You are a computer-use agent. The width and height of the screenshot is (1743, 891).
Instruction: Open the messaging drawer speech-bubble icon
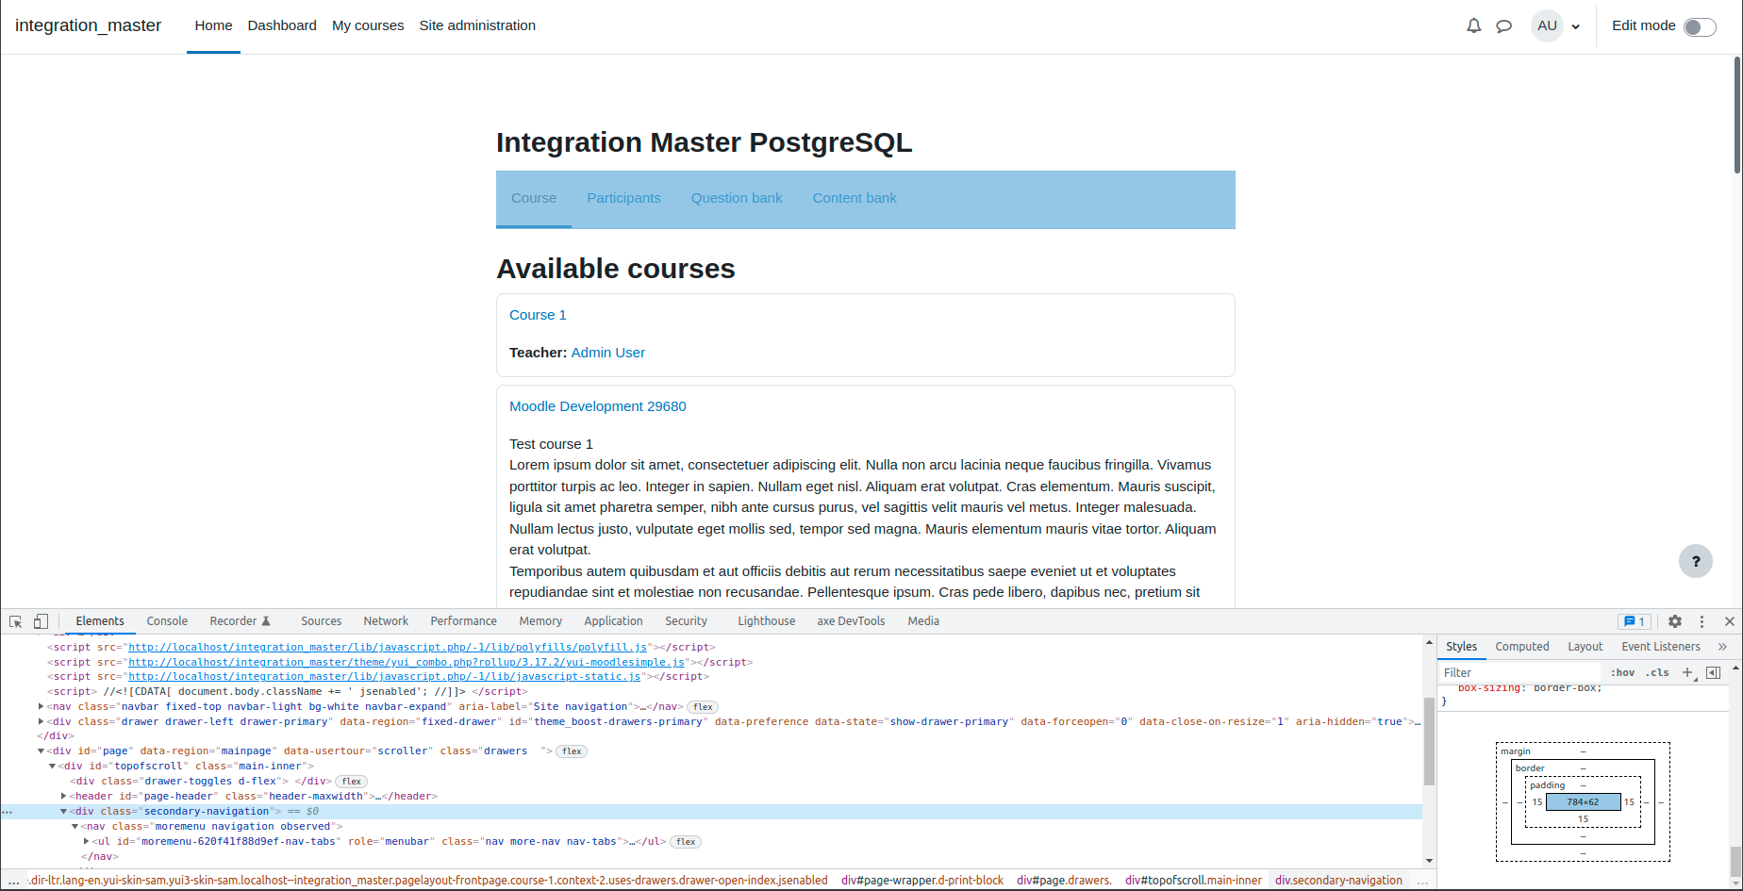pos(1504,26)
